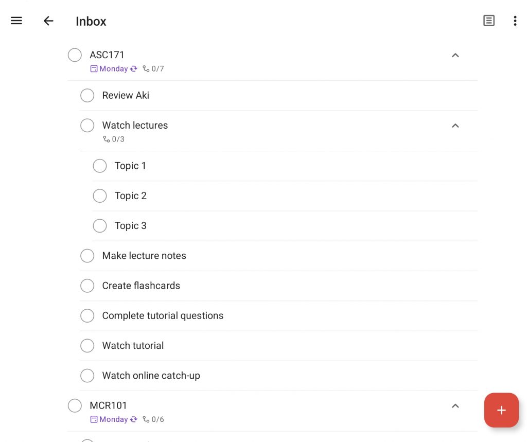Viewport: 527px width, 442px height.
Task: Collapse the ASC171 subtask list
Action: point(455,55)
